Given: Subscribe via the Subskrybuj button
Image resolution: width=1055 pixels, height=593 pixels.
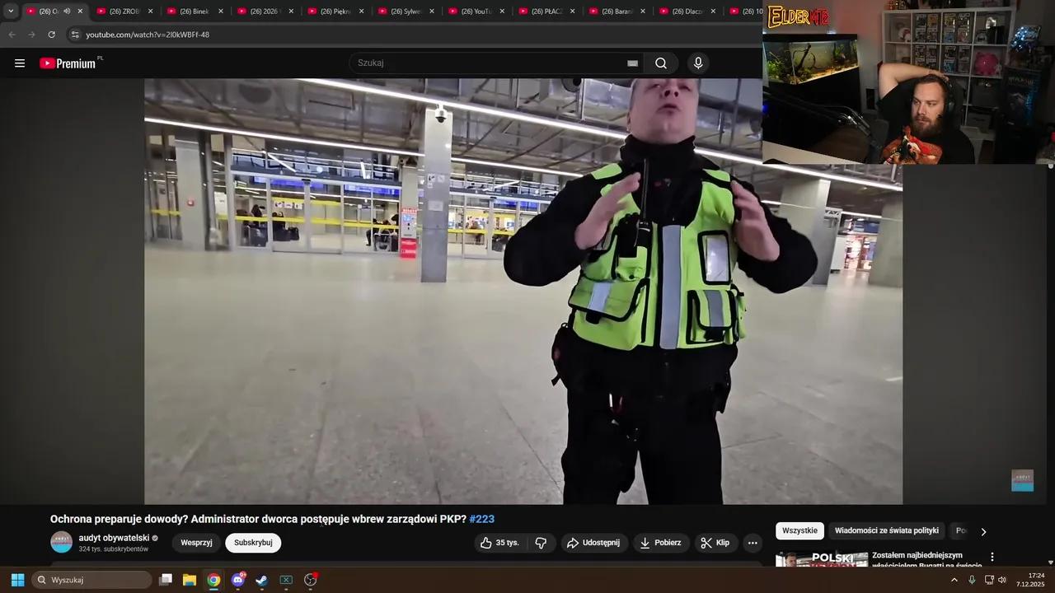Looking at the screenshot, I should click(253, 543).
